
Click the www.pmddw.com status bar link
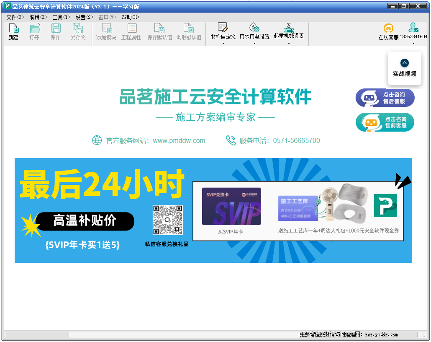click(x=381, y=334)
